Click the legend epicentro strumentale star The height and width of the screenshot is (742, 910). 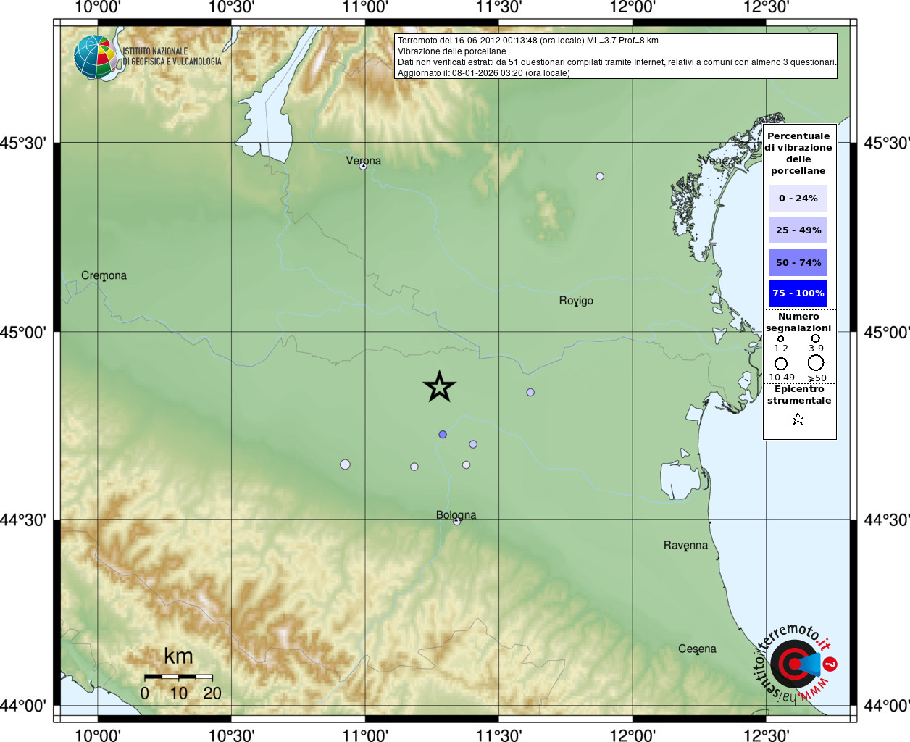tap(798, 419)
